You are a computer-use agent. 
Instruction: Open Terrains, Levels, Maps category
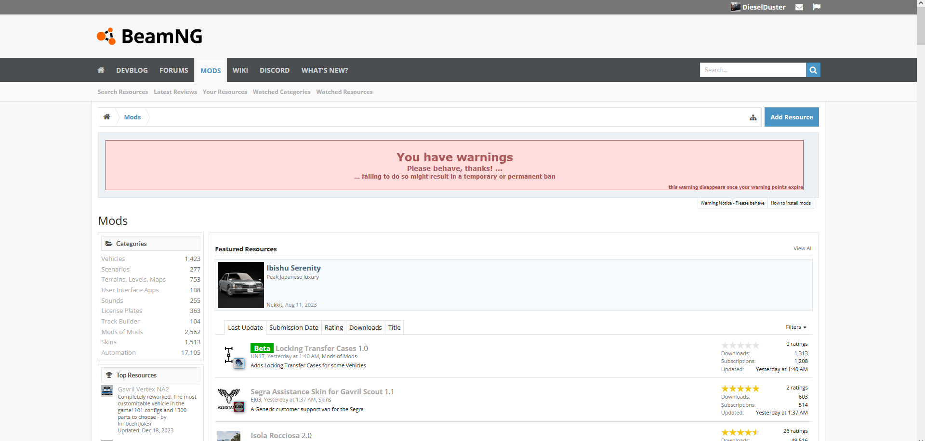(x=133, y=280)
